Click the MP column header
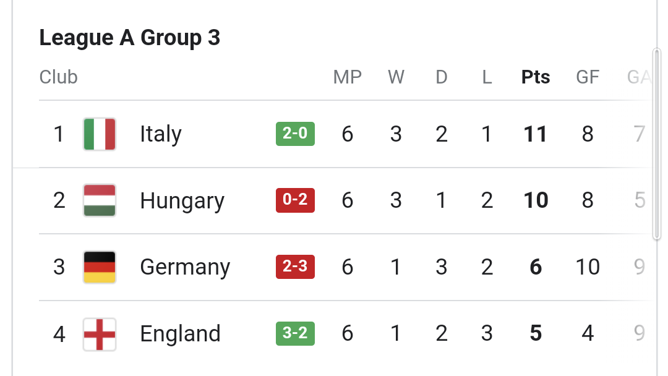The image size is (668, 376). coord(347,77)
